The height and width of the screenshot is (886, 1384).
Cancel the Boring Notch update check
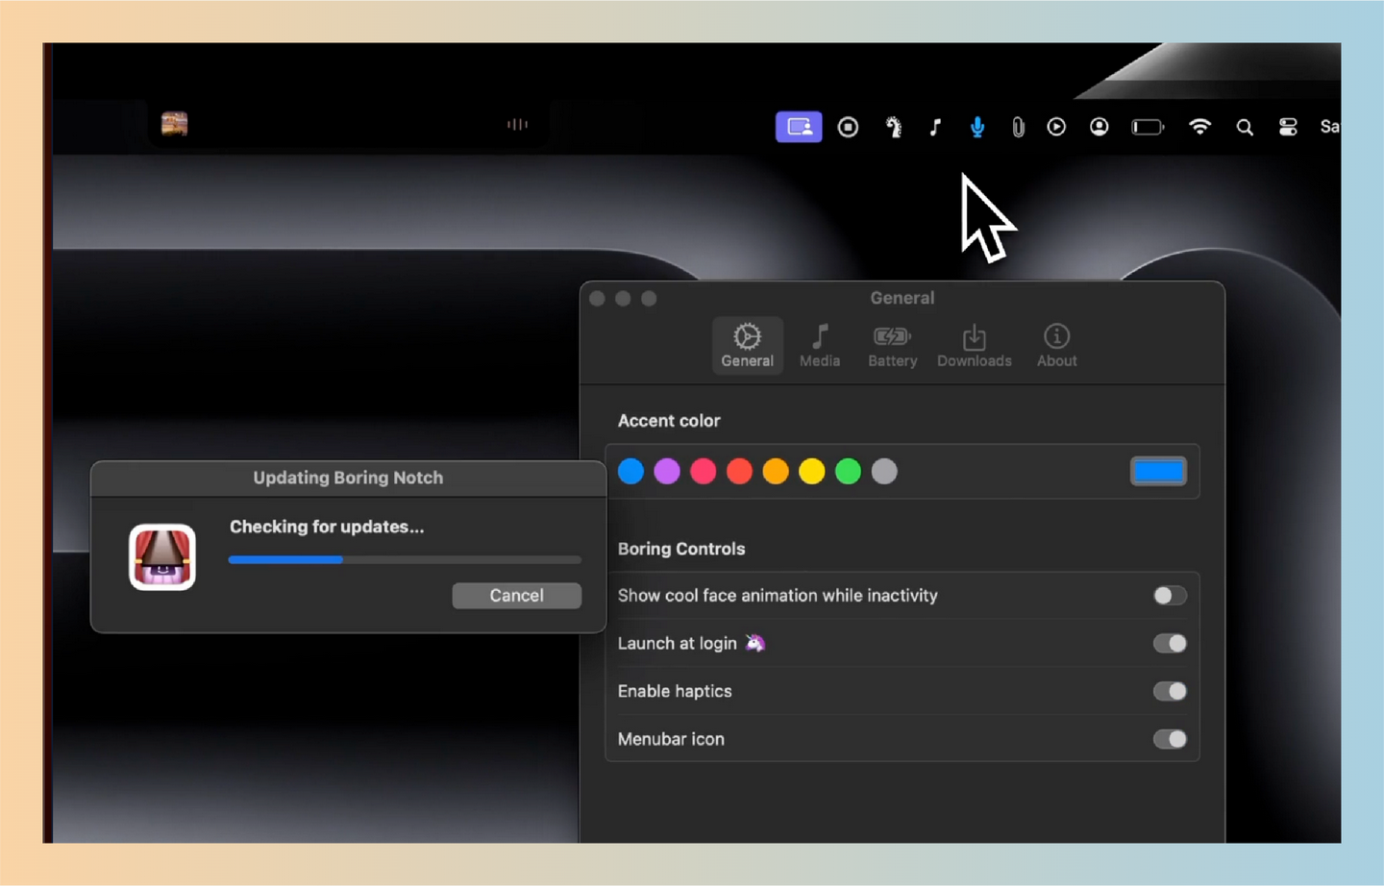click(516, 596)
